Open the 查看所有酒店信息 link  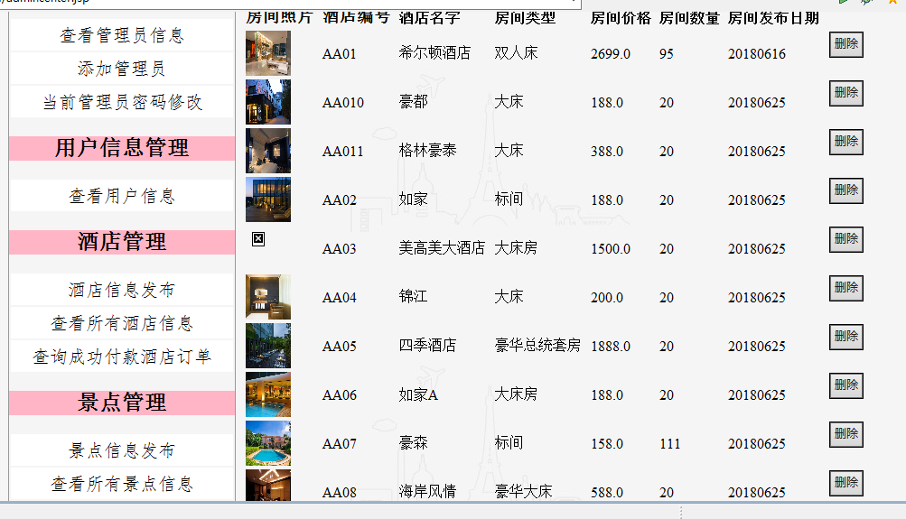[x=122, y=323]
